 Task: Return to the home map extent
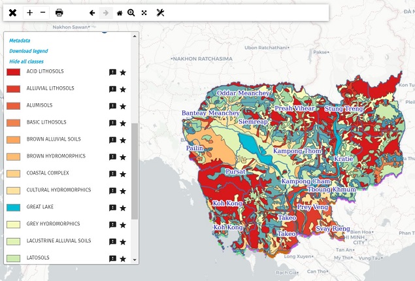(119, 12)
